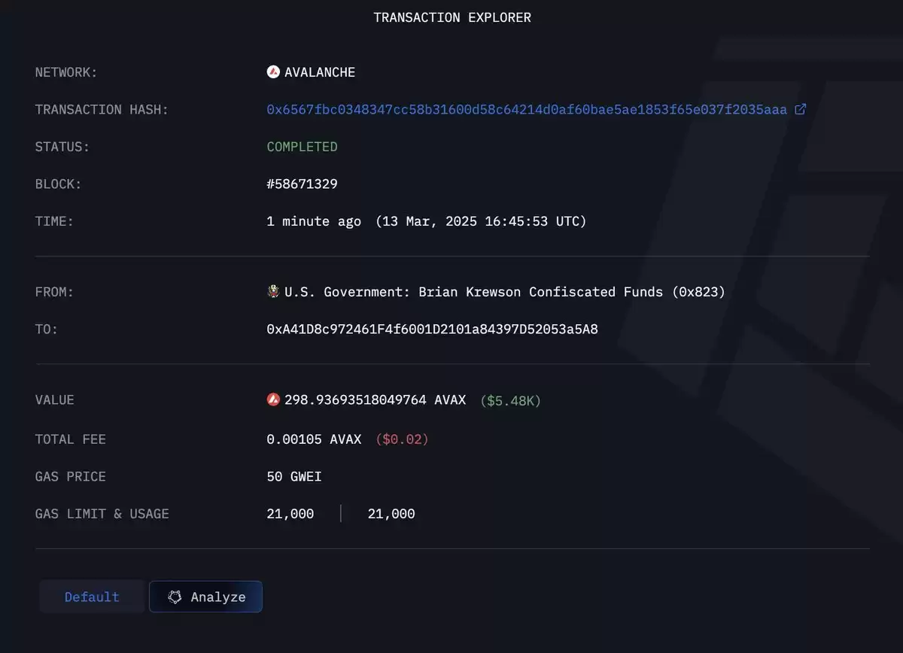
Task: Click the date 13 Mar, 2025 16:45:53 UTC
Action: pyautogui.click(x=481, y=221)
